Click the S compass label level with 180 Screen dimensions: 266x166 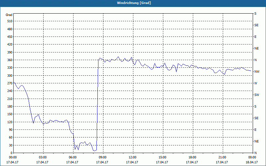(255, 107)
